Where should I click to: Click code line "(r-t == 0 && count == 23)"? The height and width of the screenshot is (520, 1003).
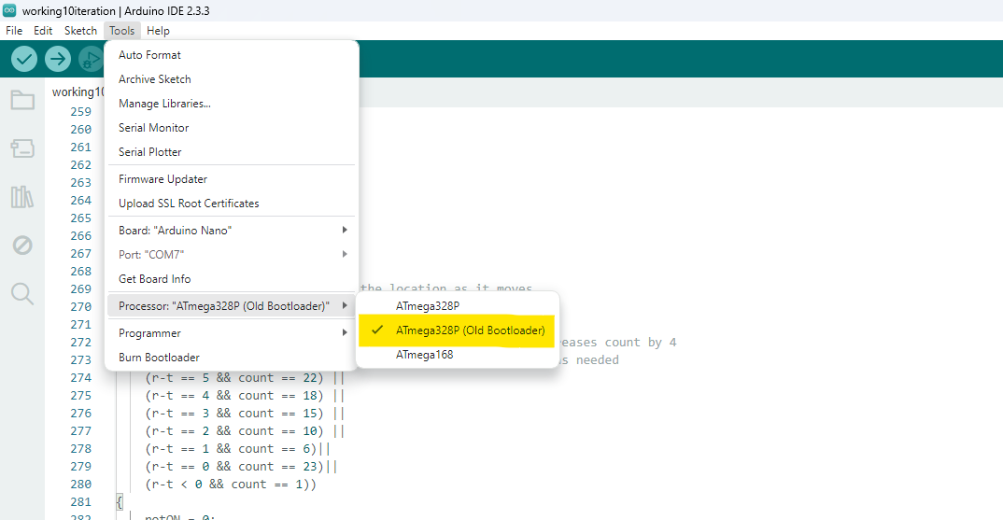coord(234,467)
